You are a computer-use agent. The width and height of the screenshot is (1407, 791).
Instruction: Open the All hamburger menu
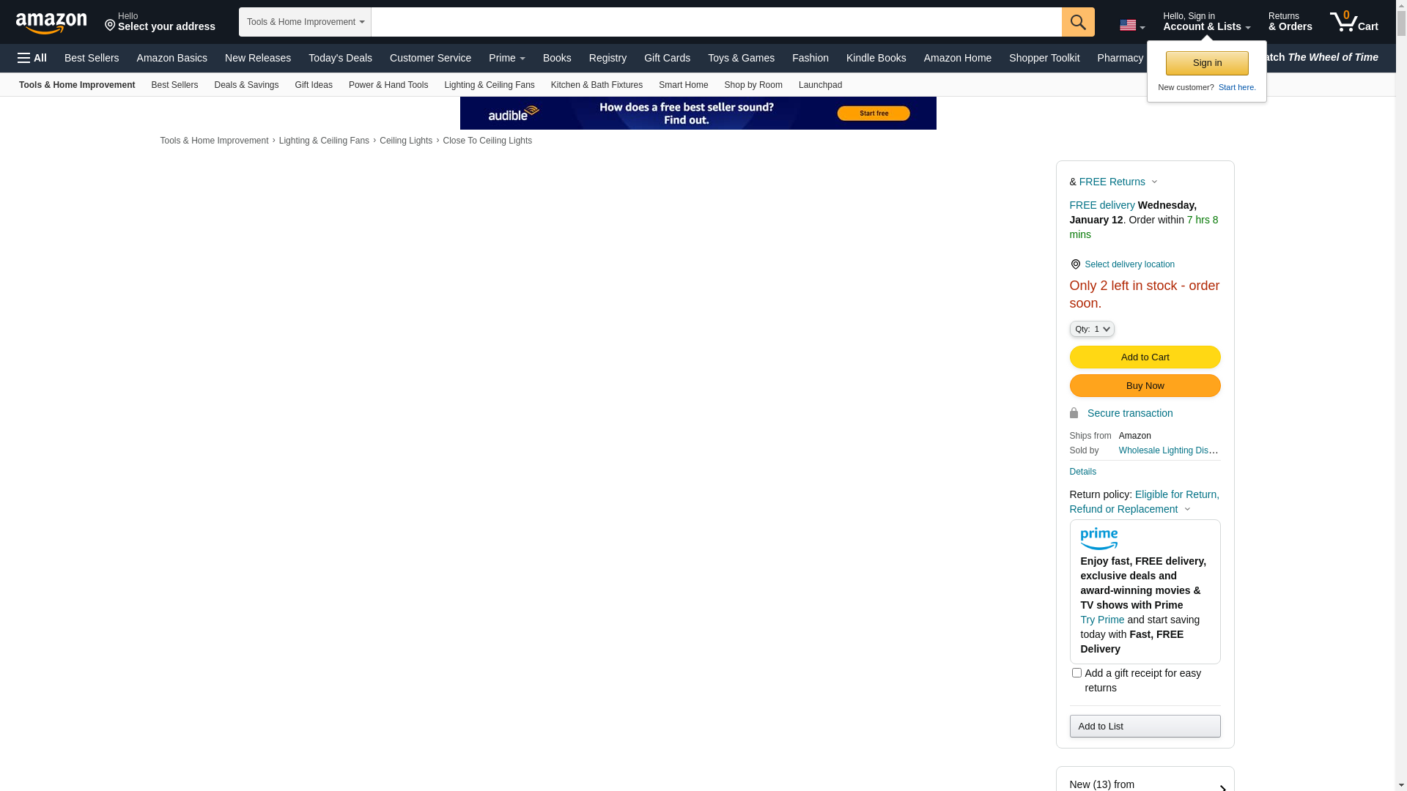pyautogui.click(x=32, y=58)
